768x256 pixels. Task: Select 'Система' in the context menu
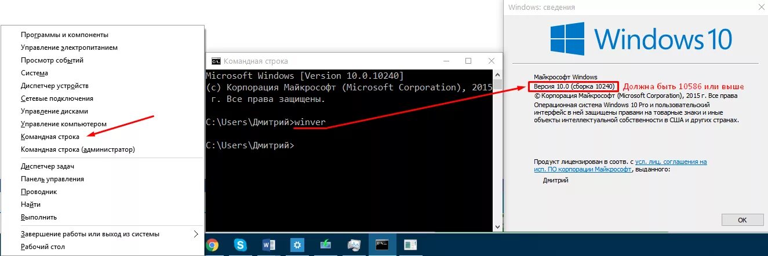point(34,73)
